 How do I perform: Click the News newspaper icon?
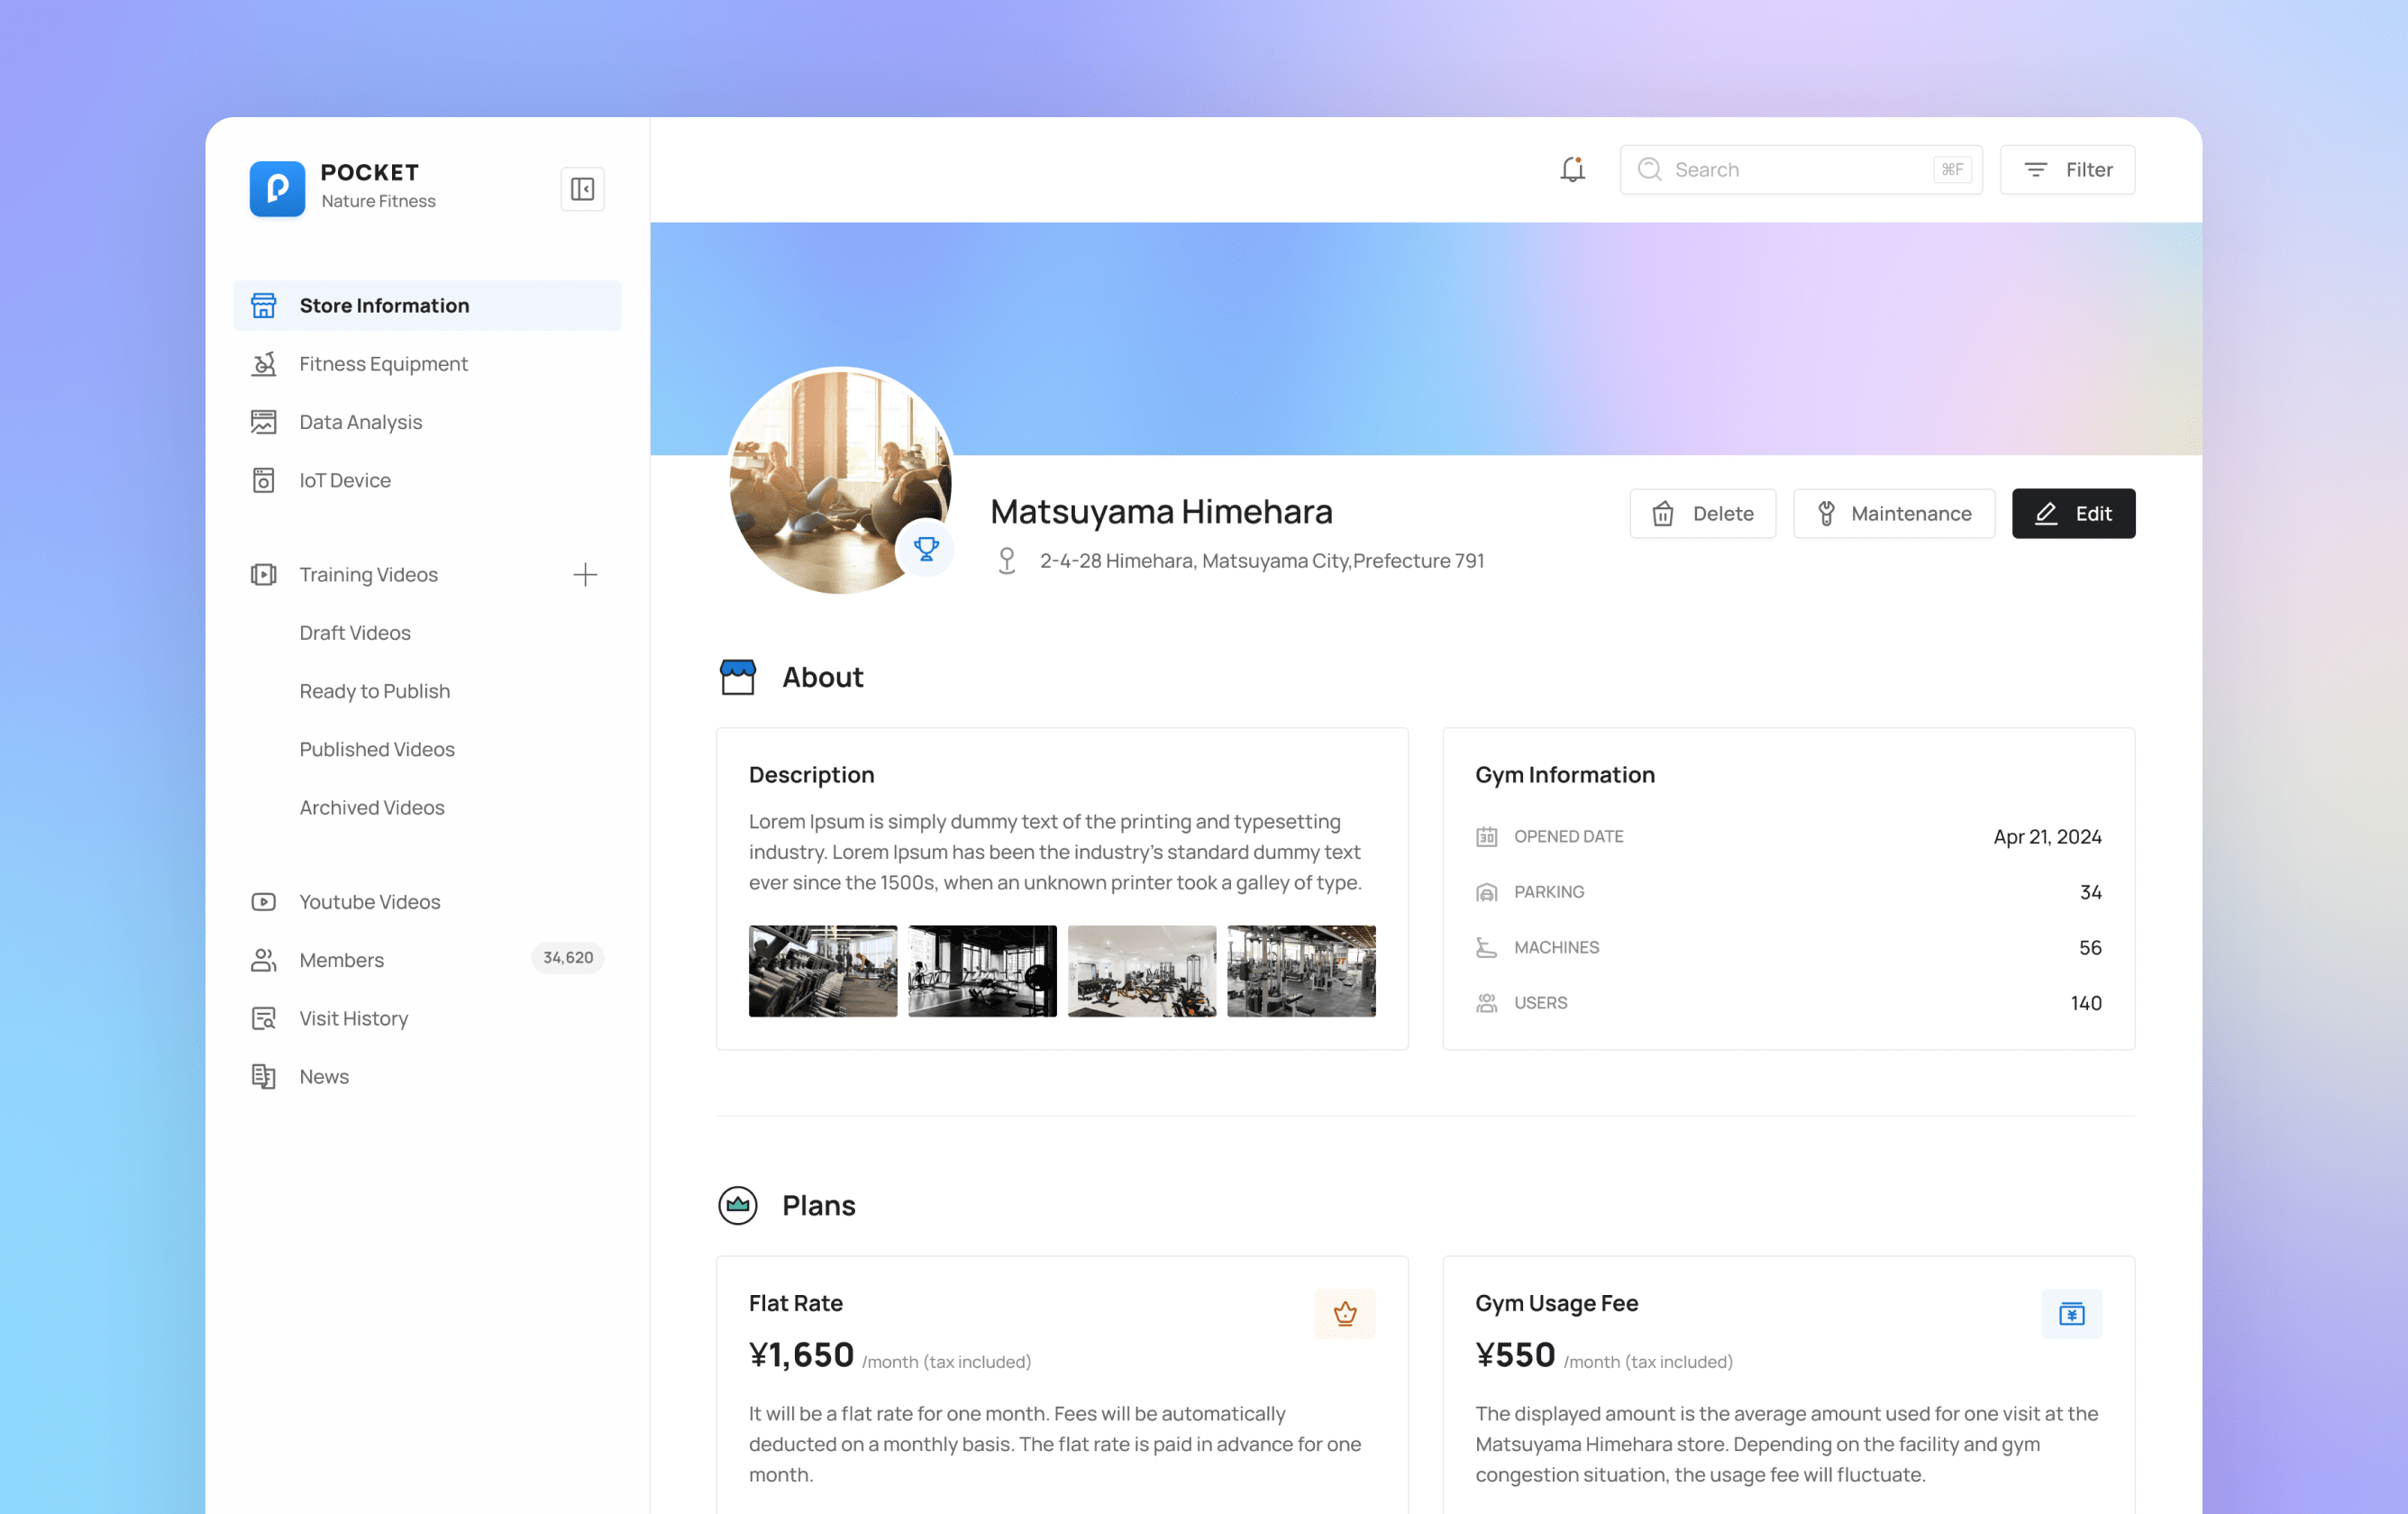pos(263,1076)
